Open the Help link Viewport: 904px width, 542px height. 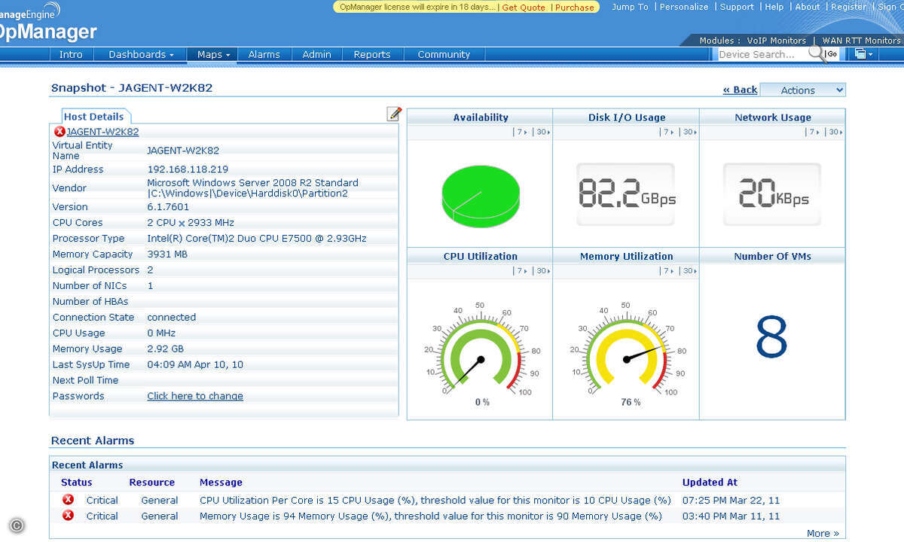coord(774,7)
